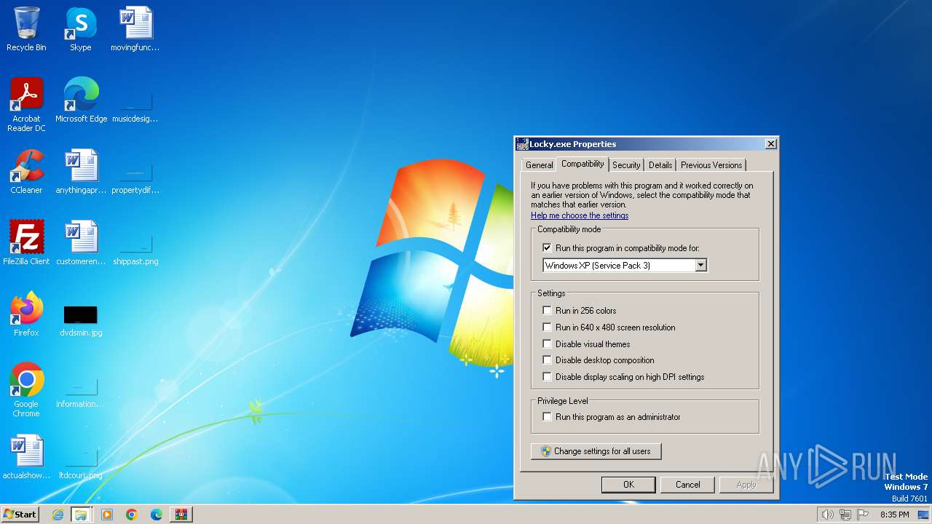
Task: Select Microsoft Edge desktop shortcut
Action: pyautogui.click(x=81, y=100)
